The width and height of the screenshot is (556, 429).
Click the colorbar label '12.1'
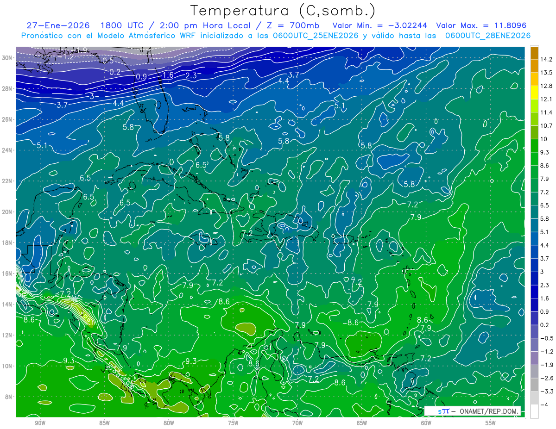click(545, 99)
